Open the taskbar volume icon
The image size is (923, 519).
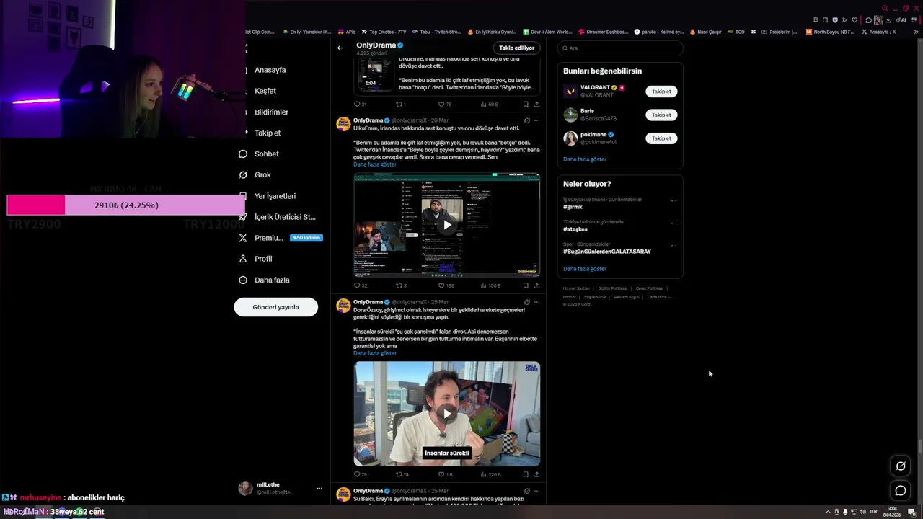coord(862,512)
